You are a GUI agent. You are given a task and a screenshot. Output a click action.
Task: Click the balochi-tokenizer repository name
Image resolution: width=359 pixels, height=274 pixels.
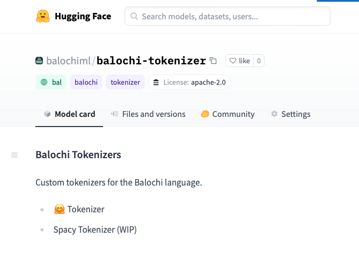coord(151,61)
